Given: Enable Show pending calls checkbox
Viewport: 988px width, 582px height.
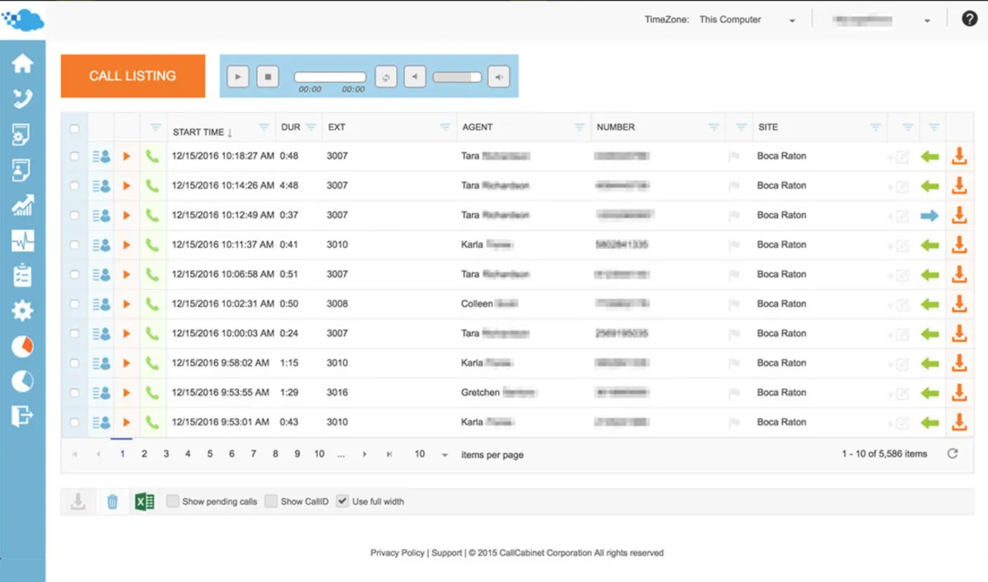Looking at the screenshot, I should coord(173,501).
